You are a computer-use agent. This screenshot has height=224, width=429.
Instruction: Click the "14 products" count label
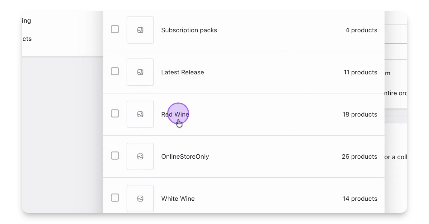pyautogui.click(x=359, y=198)
